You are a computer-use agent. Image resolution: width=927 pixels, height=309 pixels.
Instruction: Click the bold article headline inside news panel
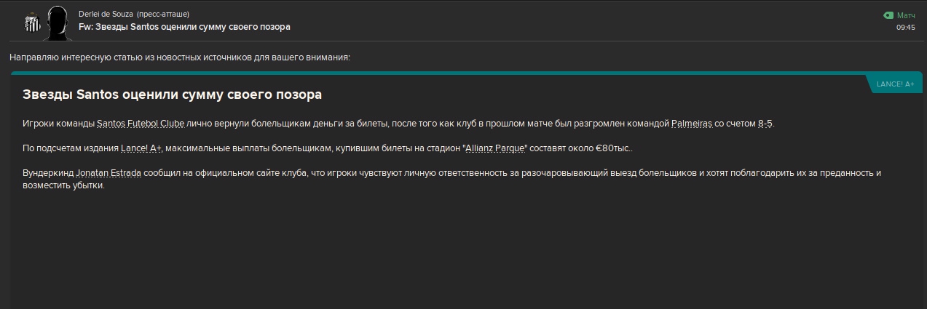[x=172, y=95]
